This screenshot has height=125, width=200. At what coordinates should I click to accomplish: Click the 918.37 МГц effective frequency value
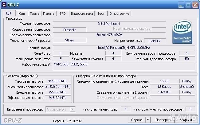click(x=58, y=98)
